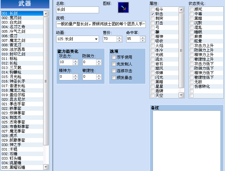
Task: Select weapon 005:冷气之剑 in the list
Action: tap(22, 31)
